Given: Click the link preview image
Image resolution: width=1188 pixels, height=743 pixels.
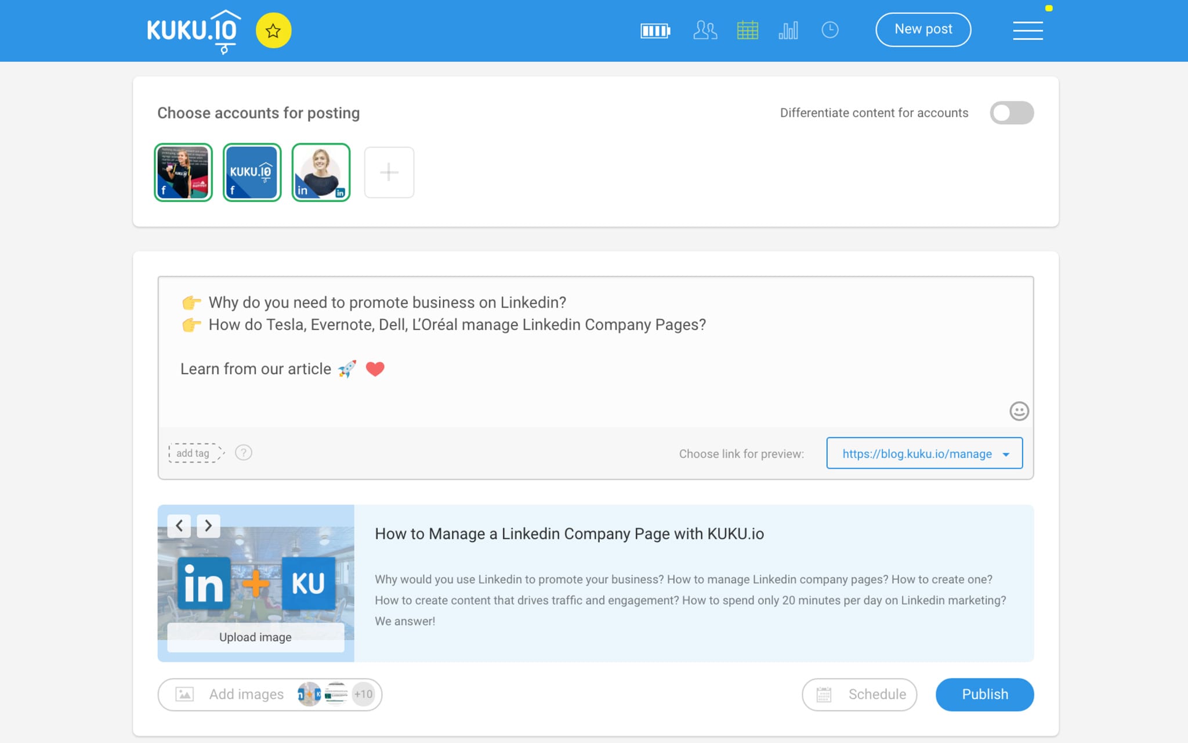Looking at the screenshot, I should pos(256,583).
